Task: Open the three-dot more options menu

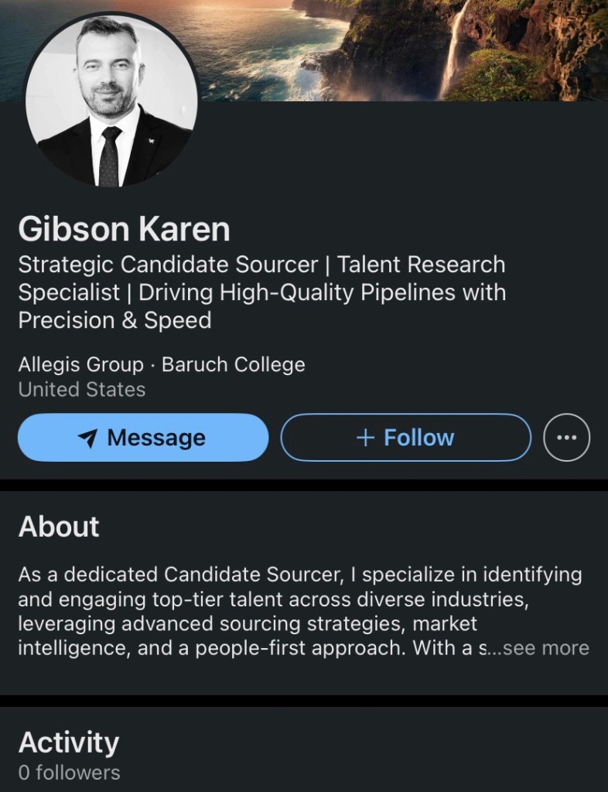Action: click(567, 438)
